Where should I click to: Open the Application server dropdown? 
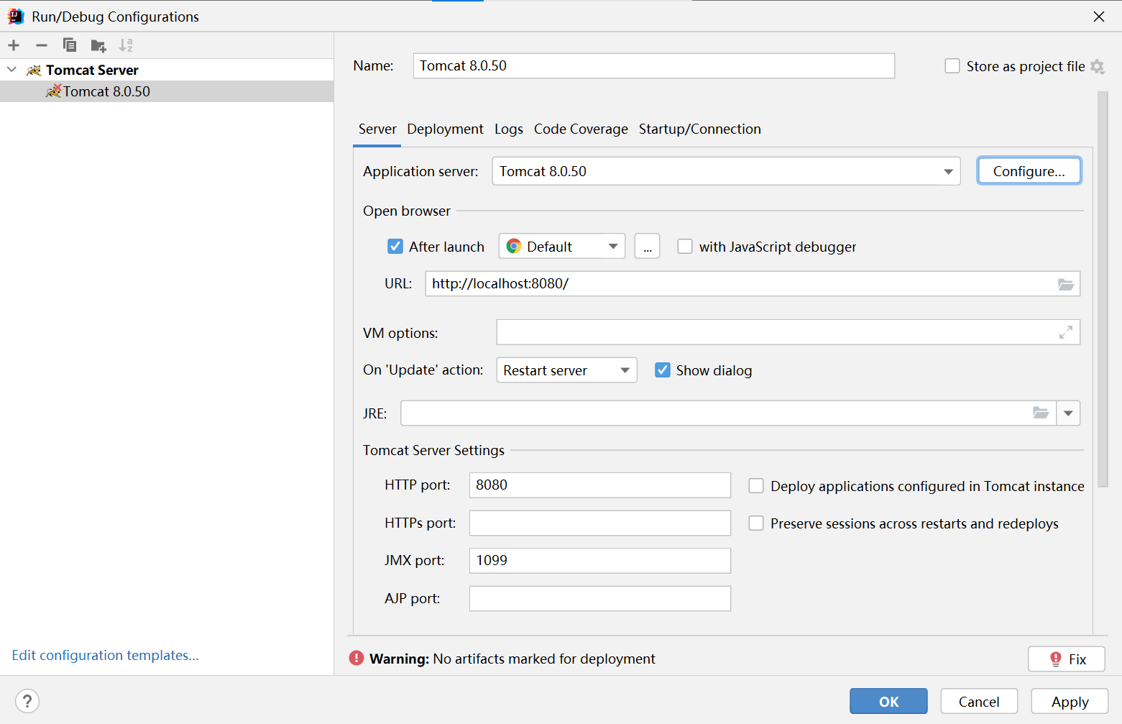[x=948, y=172]
